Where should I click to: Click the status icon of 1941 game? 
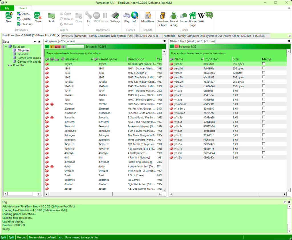(47, 69)
